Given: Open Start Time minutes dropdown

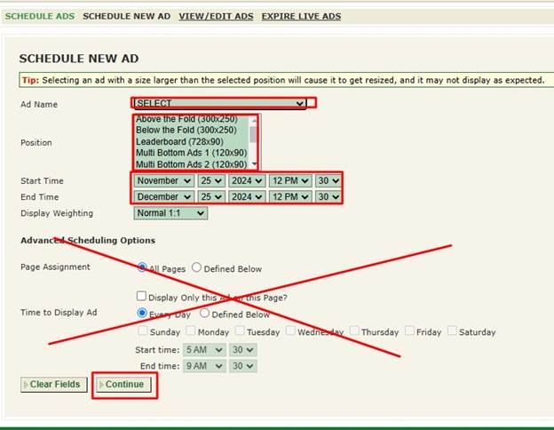Looking at the screenshot, I should [x=328, y=180].
